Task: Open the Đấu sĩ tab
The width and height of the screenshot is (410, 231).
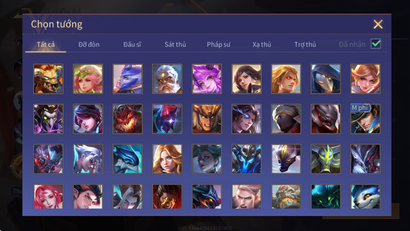Action: pos(132,44)
